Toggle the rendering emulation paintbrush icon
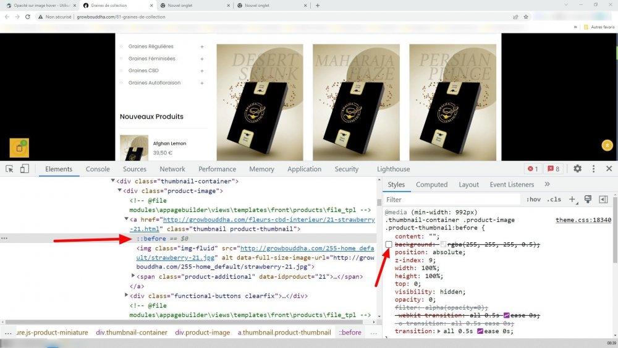 coord(588,200)
